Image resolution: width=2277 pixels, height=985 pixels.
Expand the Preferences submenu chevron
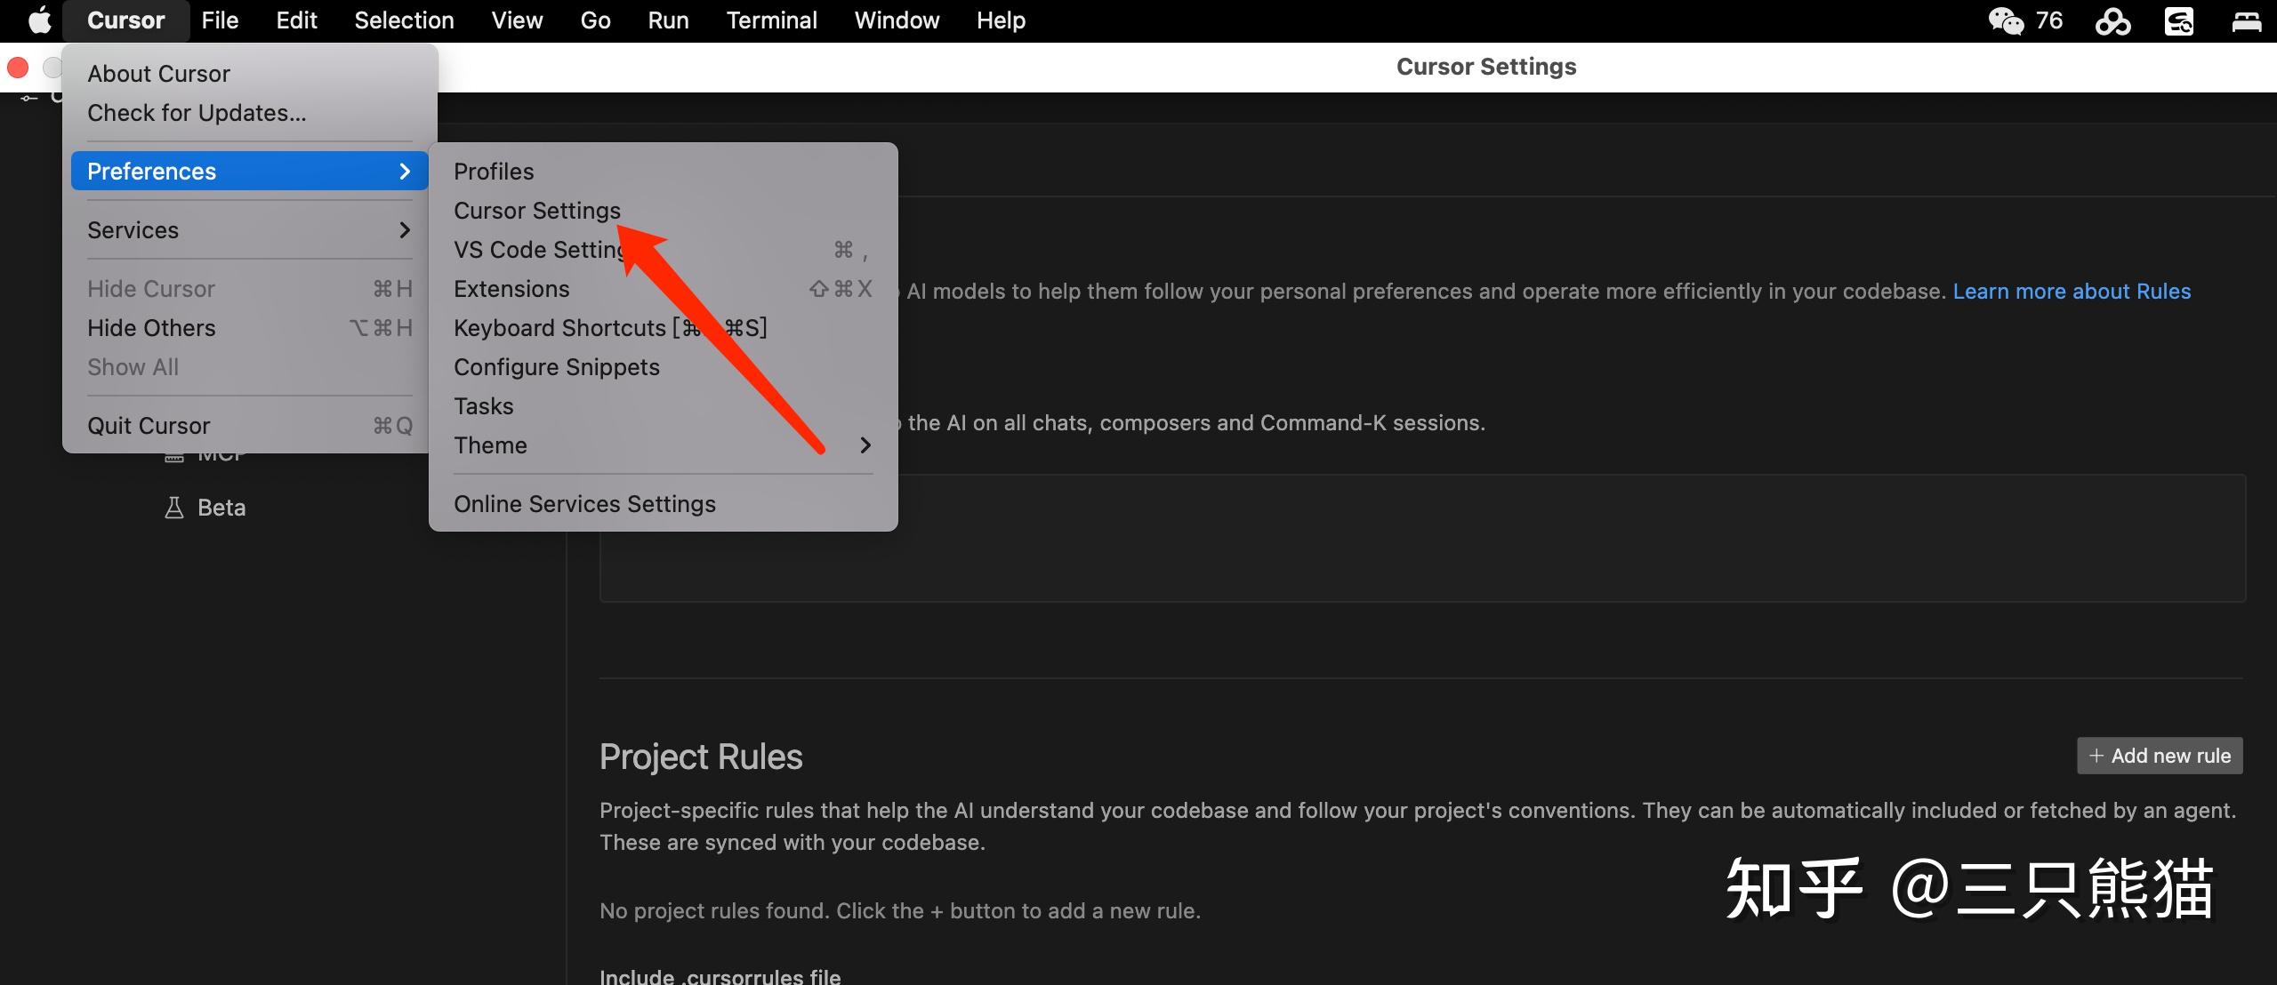(x=405, y=171)
